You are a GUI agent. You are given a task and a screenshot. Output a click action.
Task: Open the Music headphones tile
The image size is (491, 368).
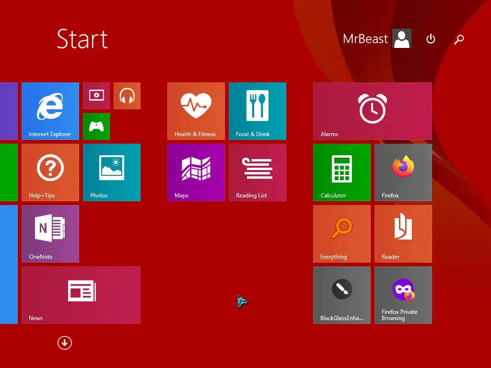point(127,96)
